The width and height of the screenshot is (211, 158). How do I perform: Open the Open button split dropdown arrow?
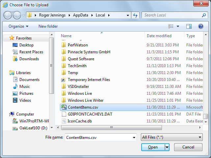[x=167, y=147]
